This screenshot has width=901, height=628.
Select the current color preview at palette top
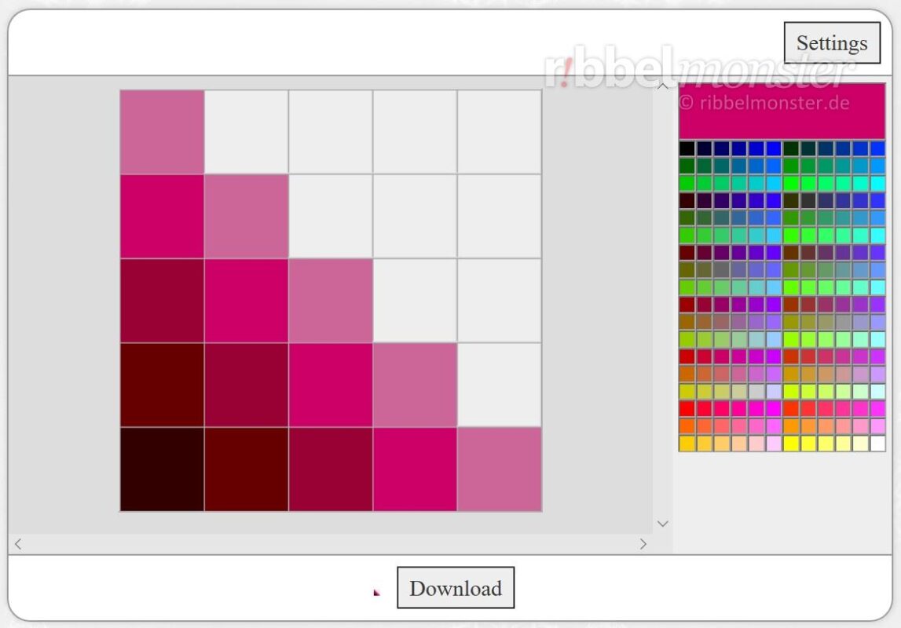[782, 111]
